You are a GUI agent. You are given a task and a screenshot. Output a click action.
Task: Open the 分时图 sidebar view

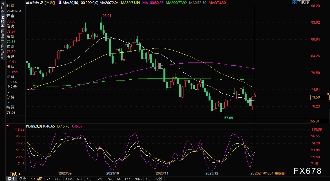pyautogui.click(x=3, y=8)
